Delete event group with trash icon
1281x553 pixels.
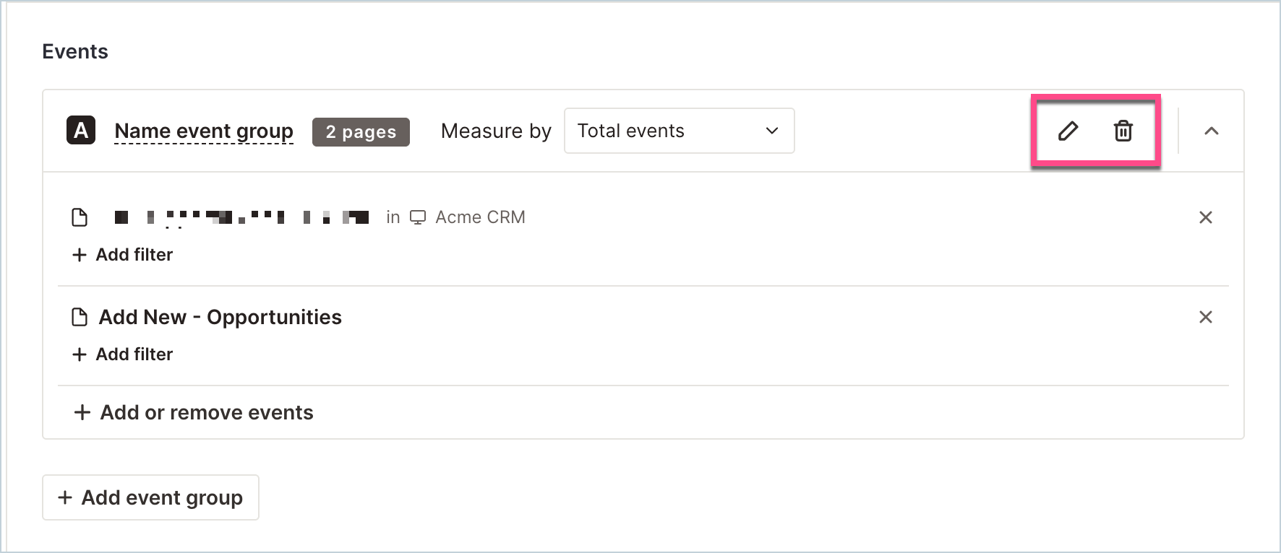click(1123, 131)
